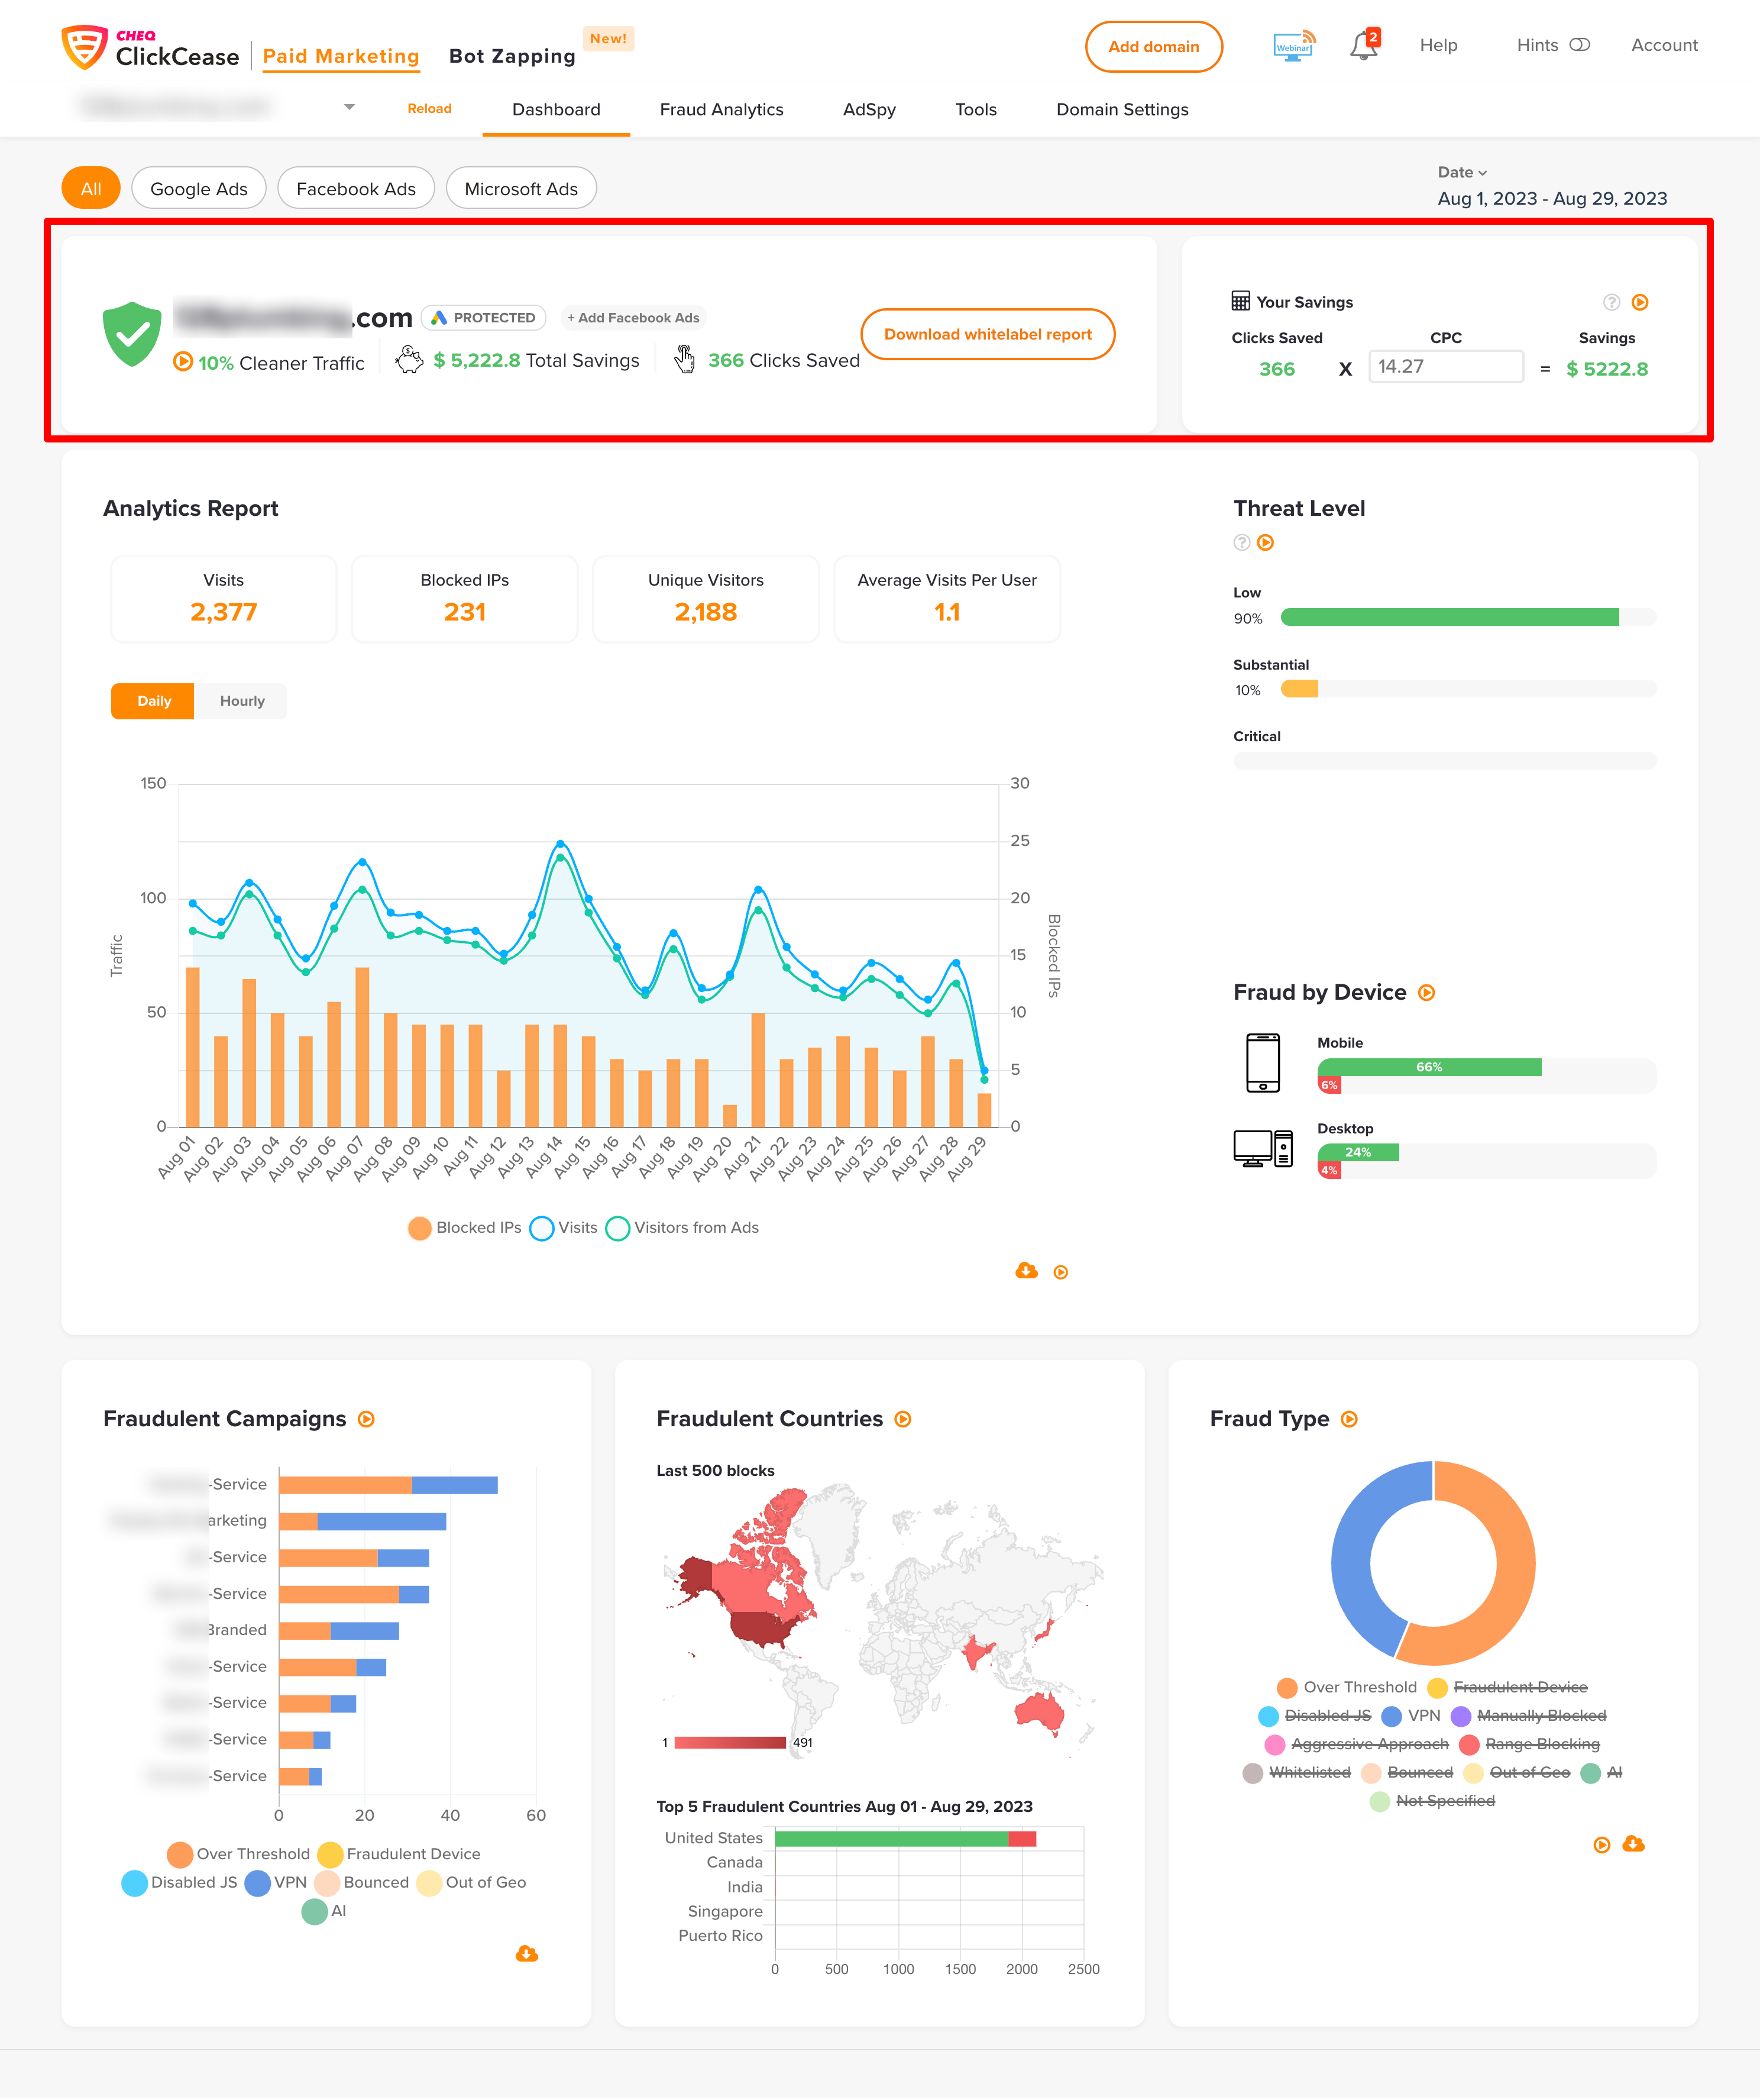
Task: Click Add domain in the header
Action: 1153,46
